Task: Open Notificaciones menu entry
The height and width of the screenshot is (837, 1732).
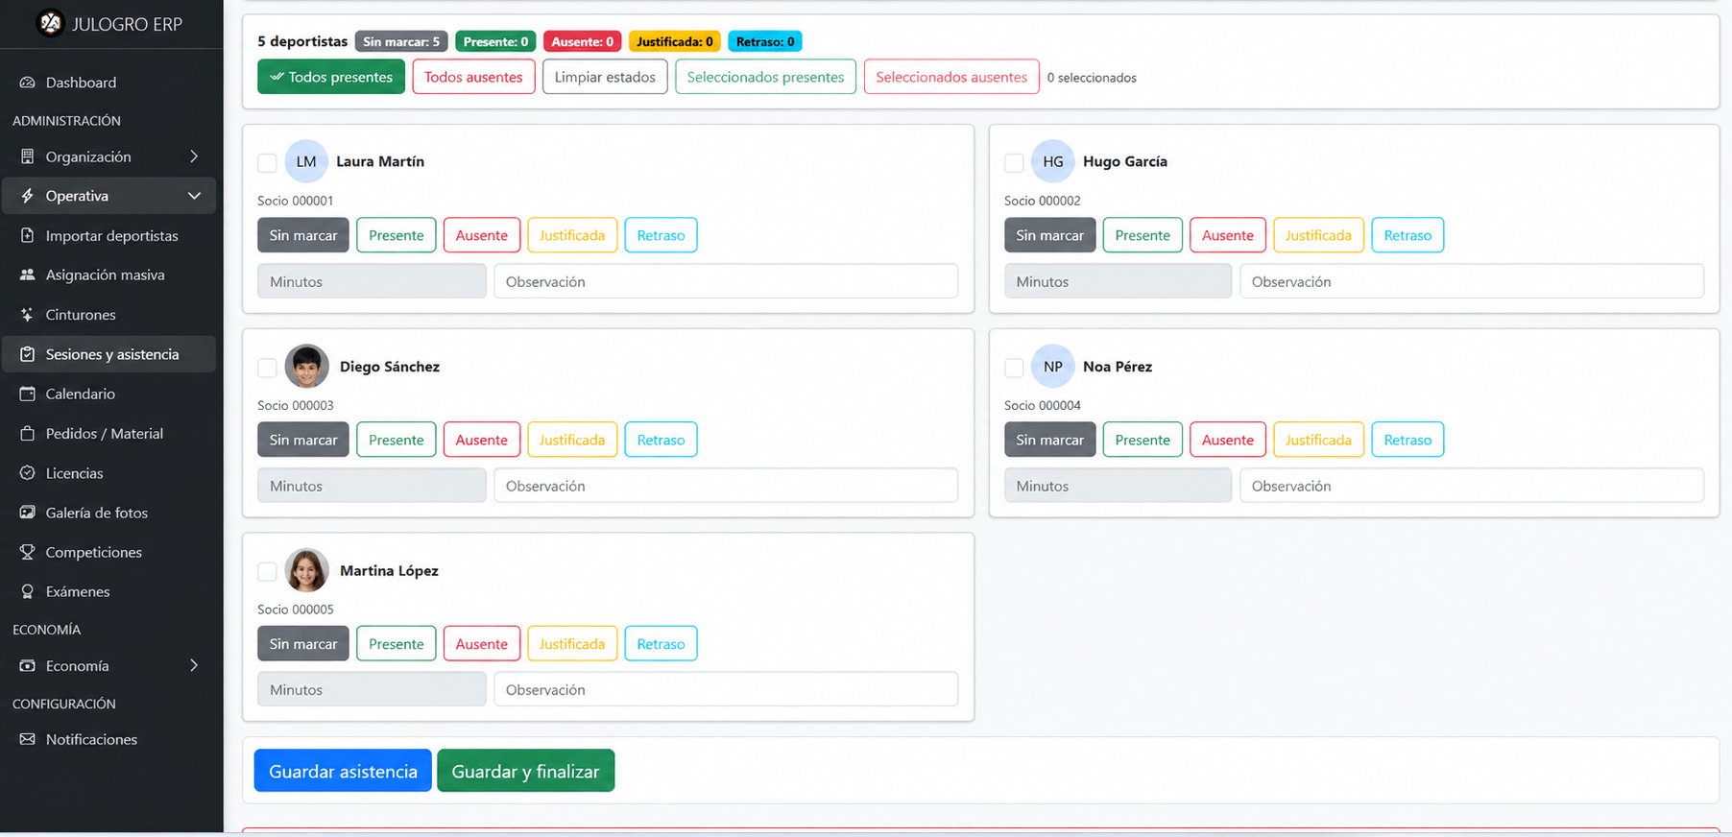Action: 108,739
